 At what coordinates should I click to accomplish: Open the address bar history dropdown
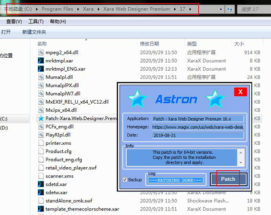221,9
